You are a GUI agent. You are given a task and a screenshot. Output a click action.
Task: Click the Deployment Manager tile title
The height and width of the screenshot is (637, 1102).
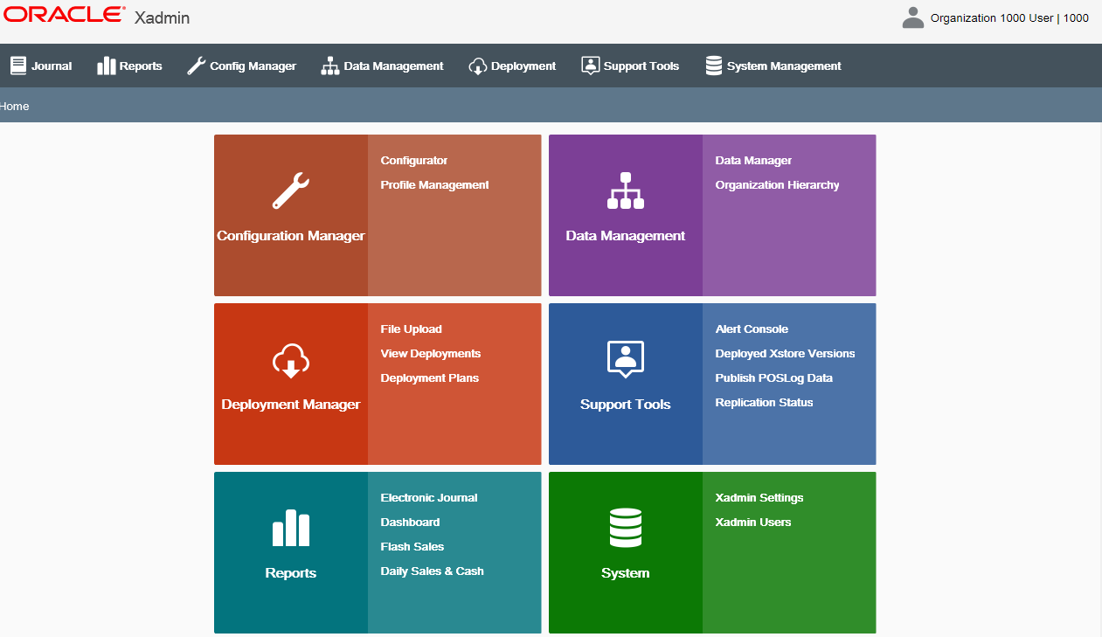[x=291, y=405]
